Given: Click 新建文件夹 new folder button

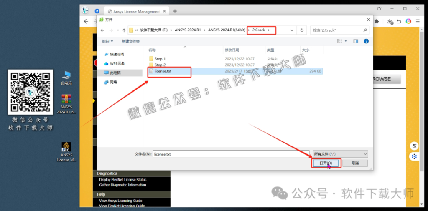Looking at the screenshot, I should pos(131,41).
